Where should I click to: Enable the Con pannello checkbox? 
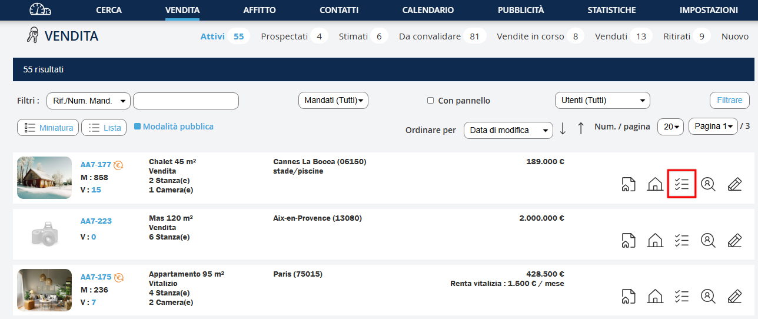coord(430,101)
